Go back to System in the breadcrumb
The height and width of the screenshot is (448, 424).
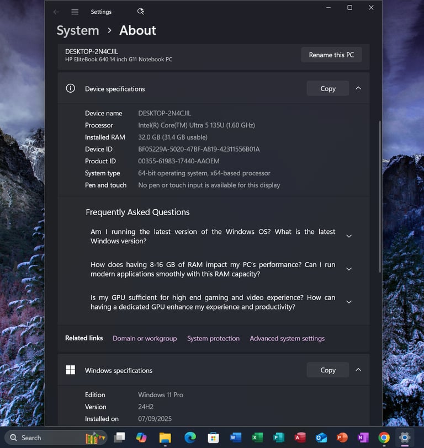pos(78,30)
